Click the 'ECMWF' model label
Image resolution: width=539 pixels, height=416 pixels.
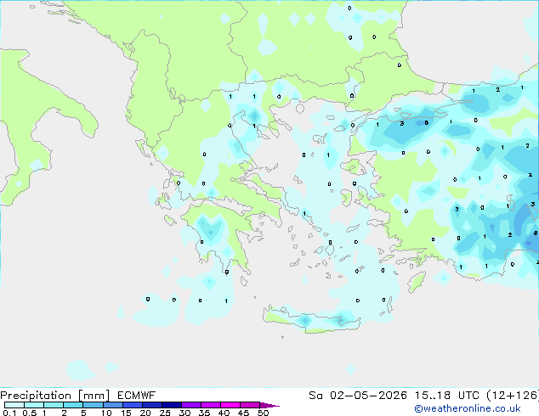[137, 396]
